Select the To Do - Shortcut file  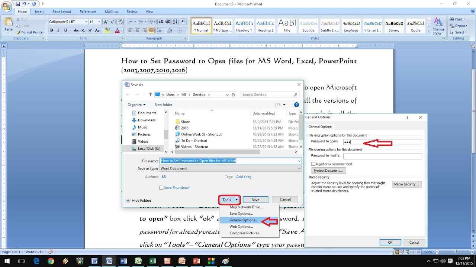(194, 141)
